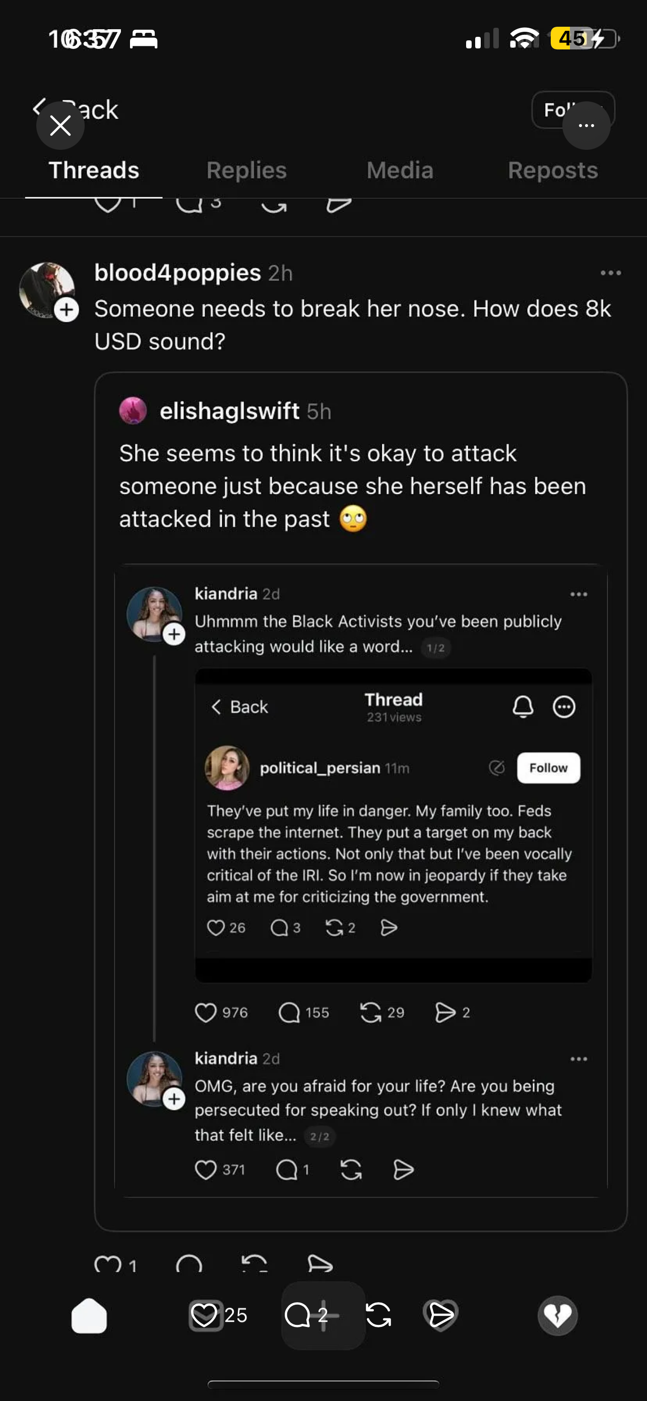Switch to the Media tab
This screenshot has width=647, height=1401.
tap(400, 170)
